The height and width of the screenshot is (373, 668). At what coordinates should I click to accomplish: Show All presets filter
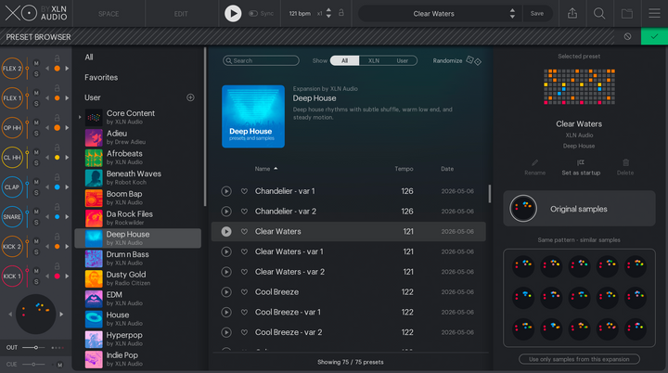344,60
